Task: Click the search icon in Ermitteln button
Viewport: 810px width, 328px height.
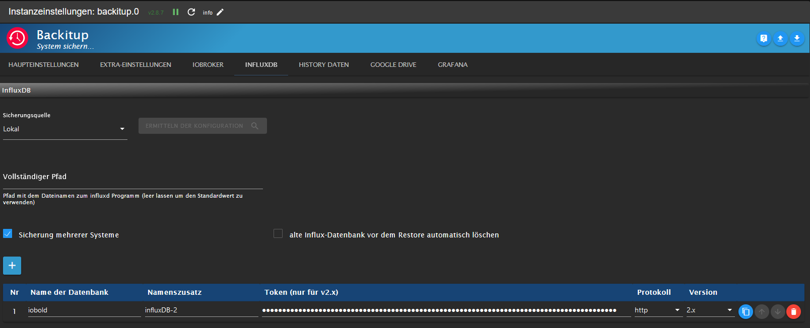Action: tap(255, 126)
